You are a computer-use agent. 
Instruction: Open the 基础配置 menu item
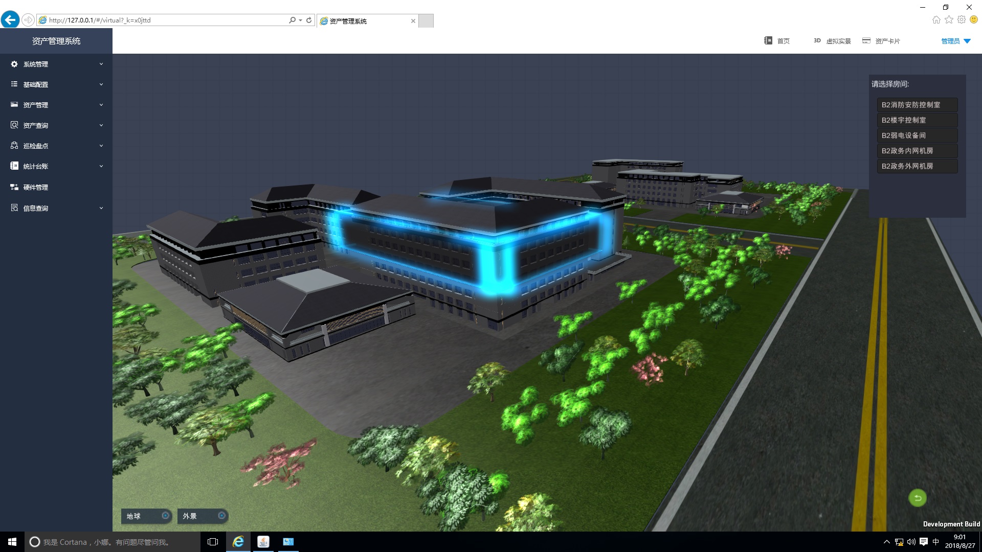(x=36, y=84)
